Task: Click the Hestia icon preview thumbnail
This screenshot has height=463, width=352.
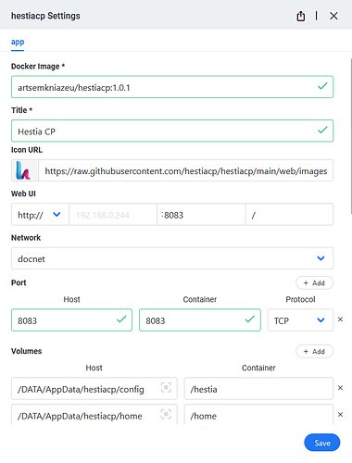Action: pos(25,170)
